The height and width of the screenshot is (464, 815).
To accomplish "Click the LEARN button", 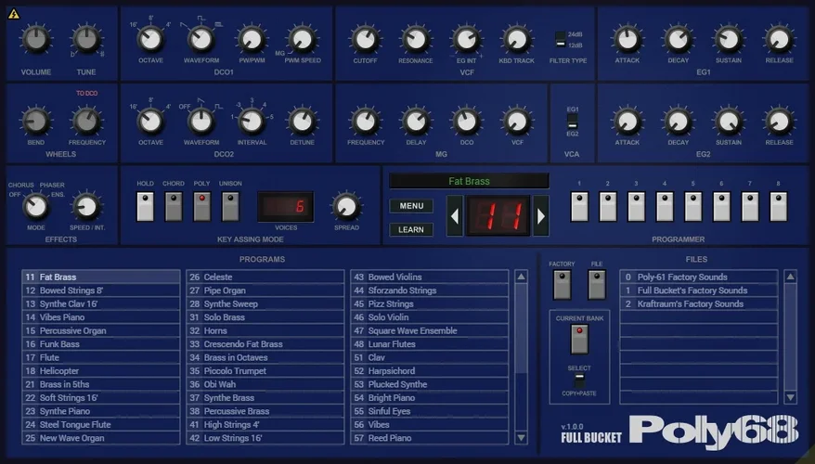I will 411,229.
